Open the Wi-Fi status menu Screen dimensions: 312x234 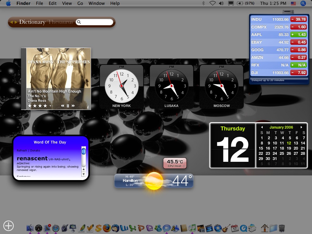click(212, 3)
